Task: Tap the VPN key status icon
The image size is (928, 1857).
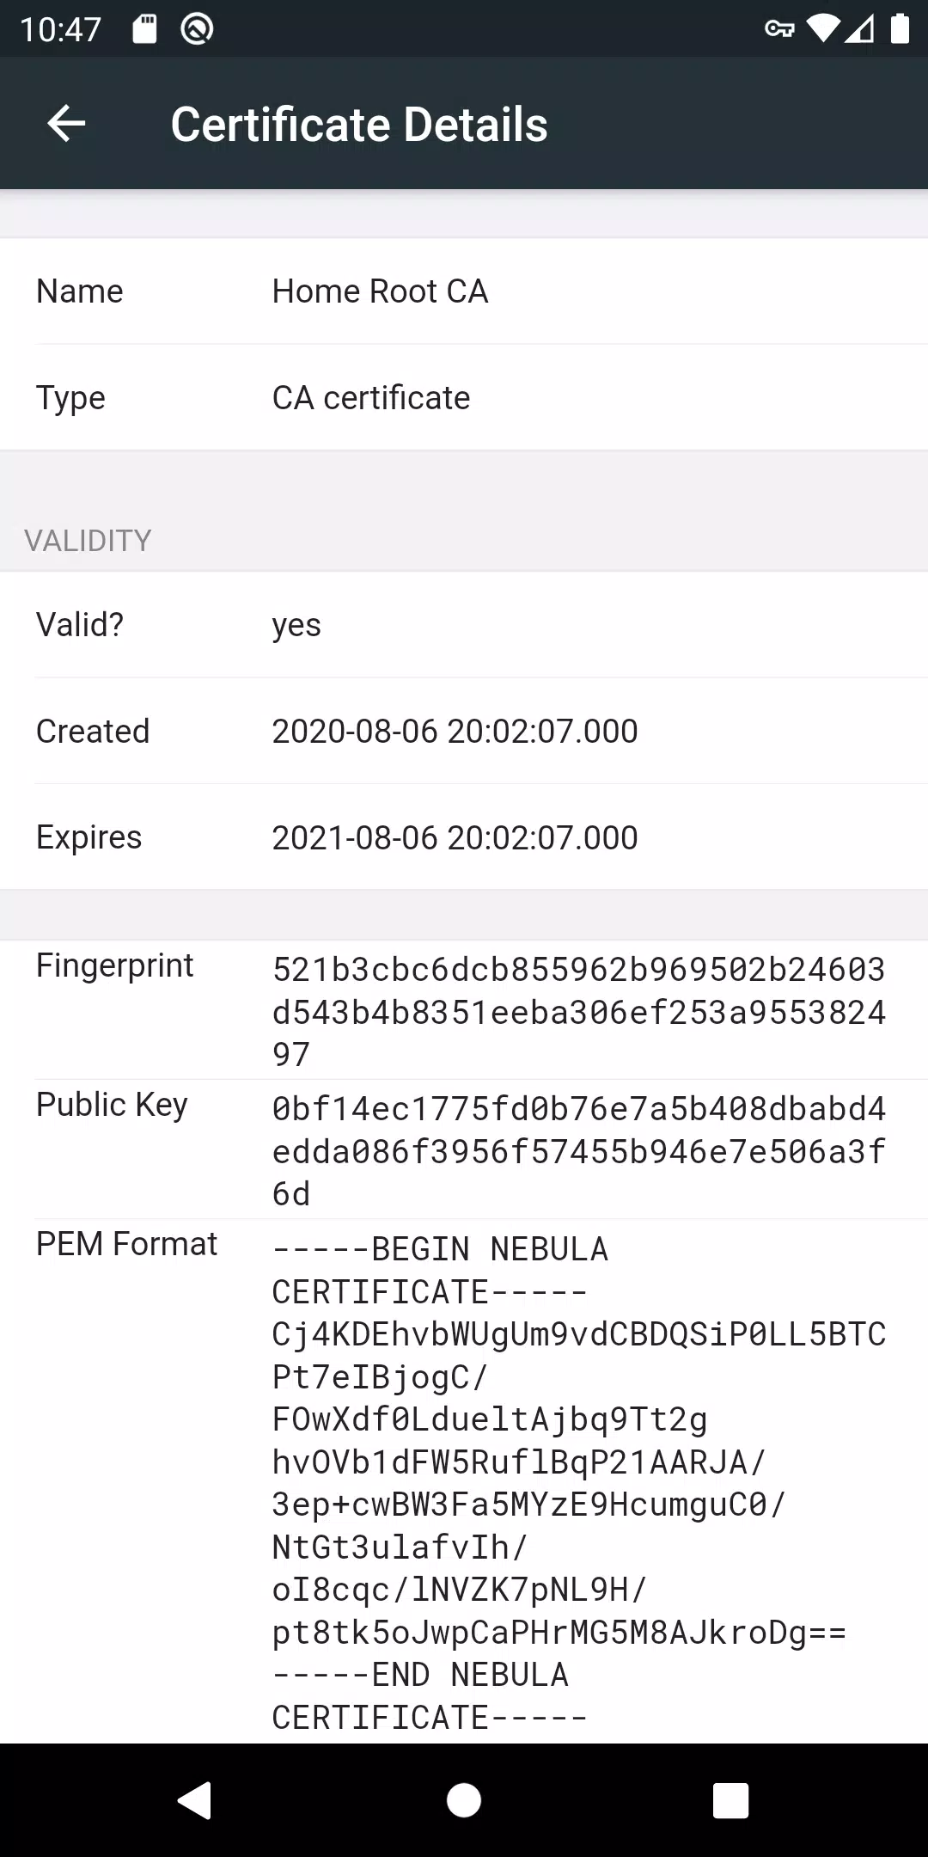Action: click(x=779, y=29)
